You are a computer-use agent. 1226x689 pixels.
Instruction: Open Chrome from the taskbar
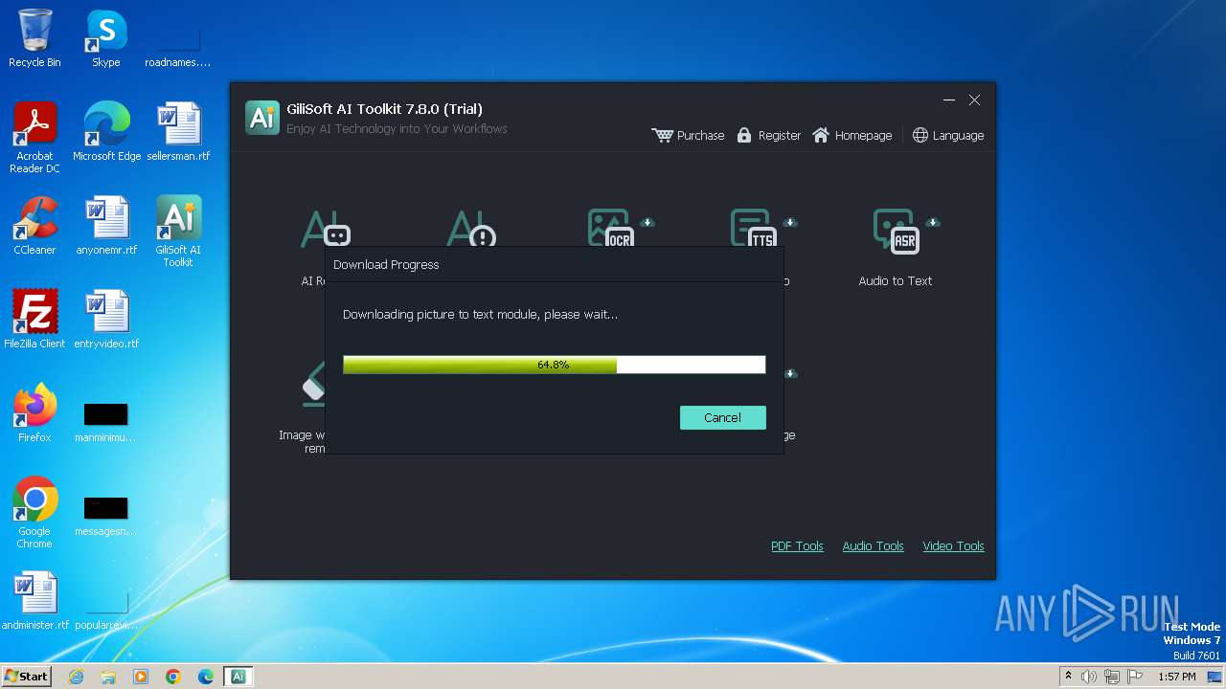173,677
